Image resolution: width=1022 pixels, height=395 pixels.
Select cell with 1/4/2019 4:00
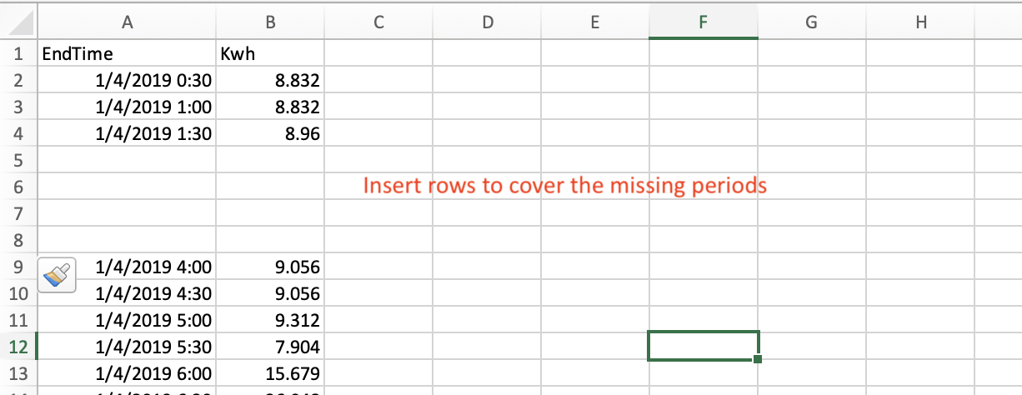(x=127, y=267)
